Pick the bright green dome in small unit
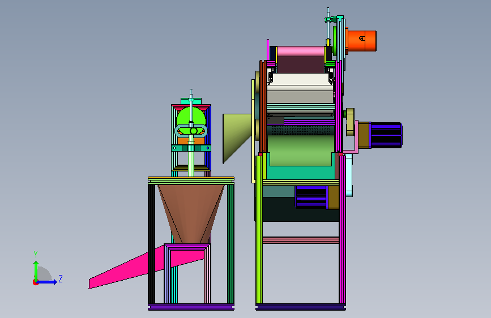The width and height of the screenshot is (491, 318). 191,116
